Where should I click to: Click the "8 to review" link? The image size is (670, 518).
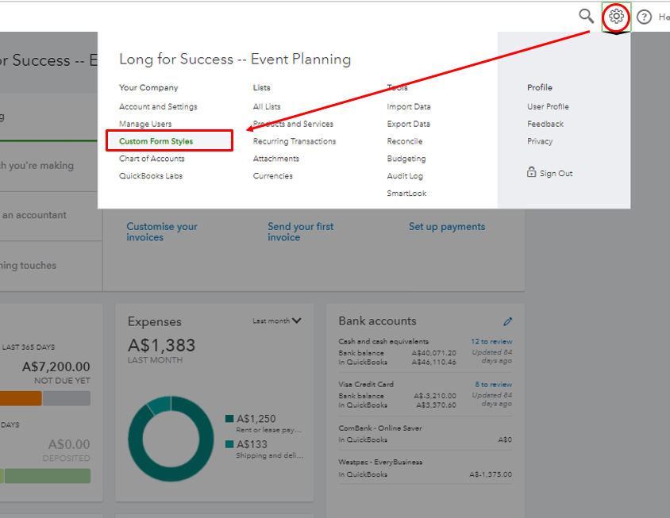[x=493, y=385]
